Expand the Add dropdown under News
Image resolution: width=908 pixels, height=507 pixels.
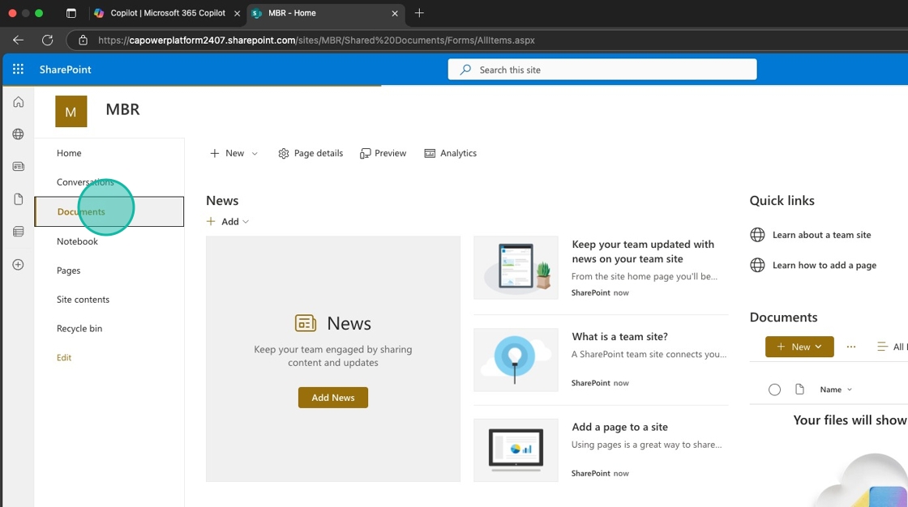[x=228, y=222]
